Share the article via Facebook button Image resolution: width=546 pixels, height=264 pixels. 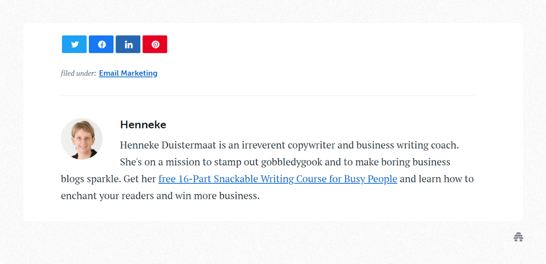(101, 44)
